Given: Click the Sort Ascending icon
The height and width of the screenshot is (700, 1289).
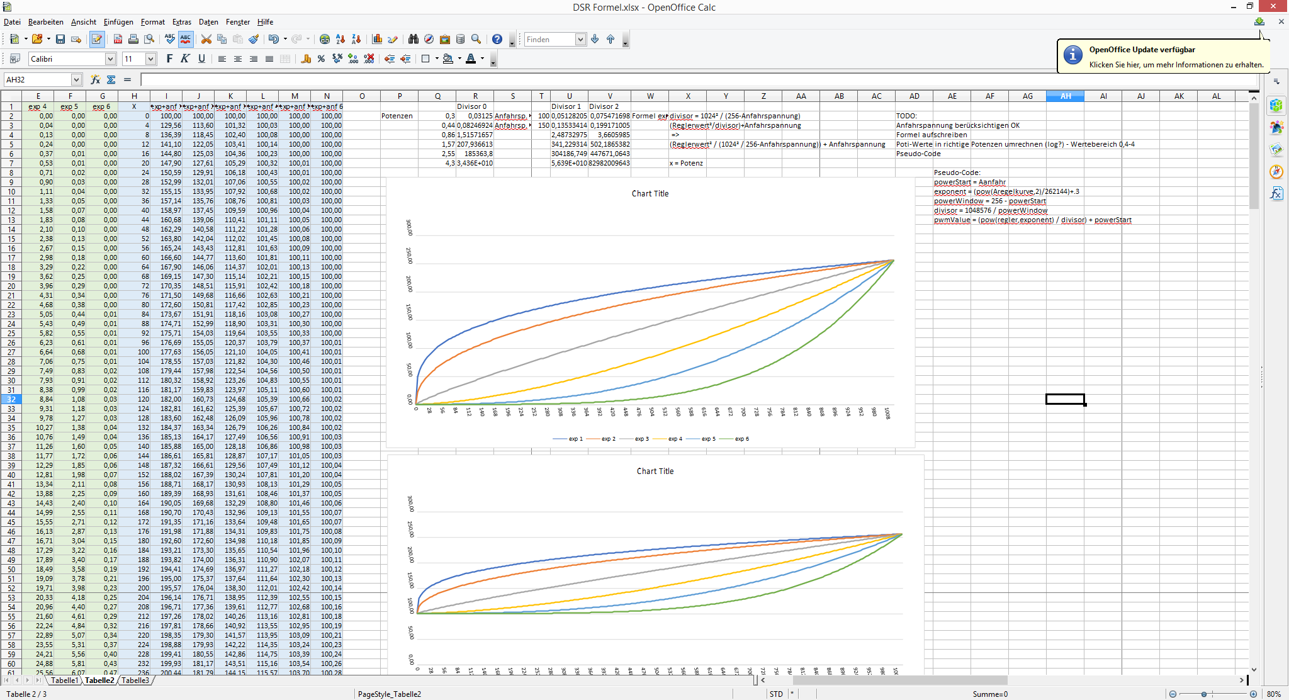Looking at the screenshot, I should (341, 39).
